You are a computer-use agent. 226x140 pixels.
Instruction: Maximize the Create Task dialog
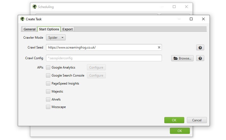point(191,19)
